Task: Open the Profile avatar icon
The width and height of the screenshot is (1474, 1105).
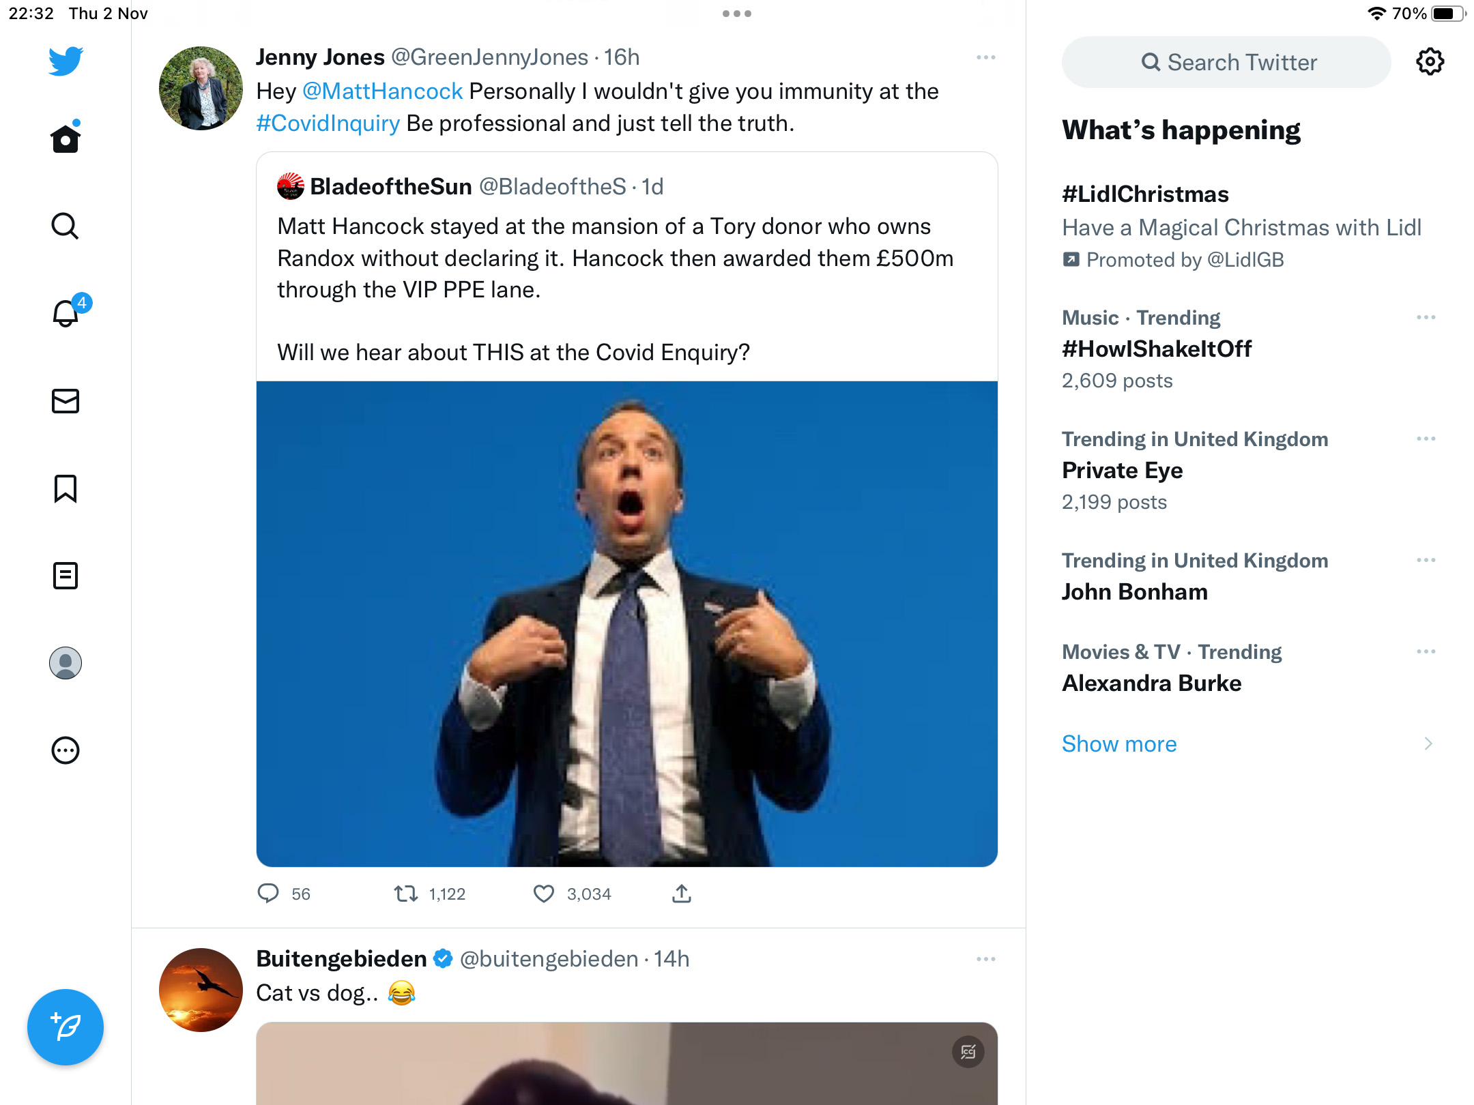Action: pyautogui.click(x=66, y=663)
